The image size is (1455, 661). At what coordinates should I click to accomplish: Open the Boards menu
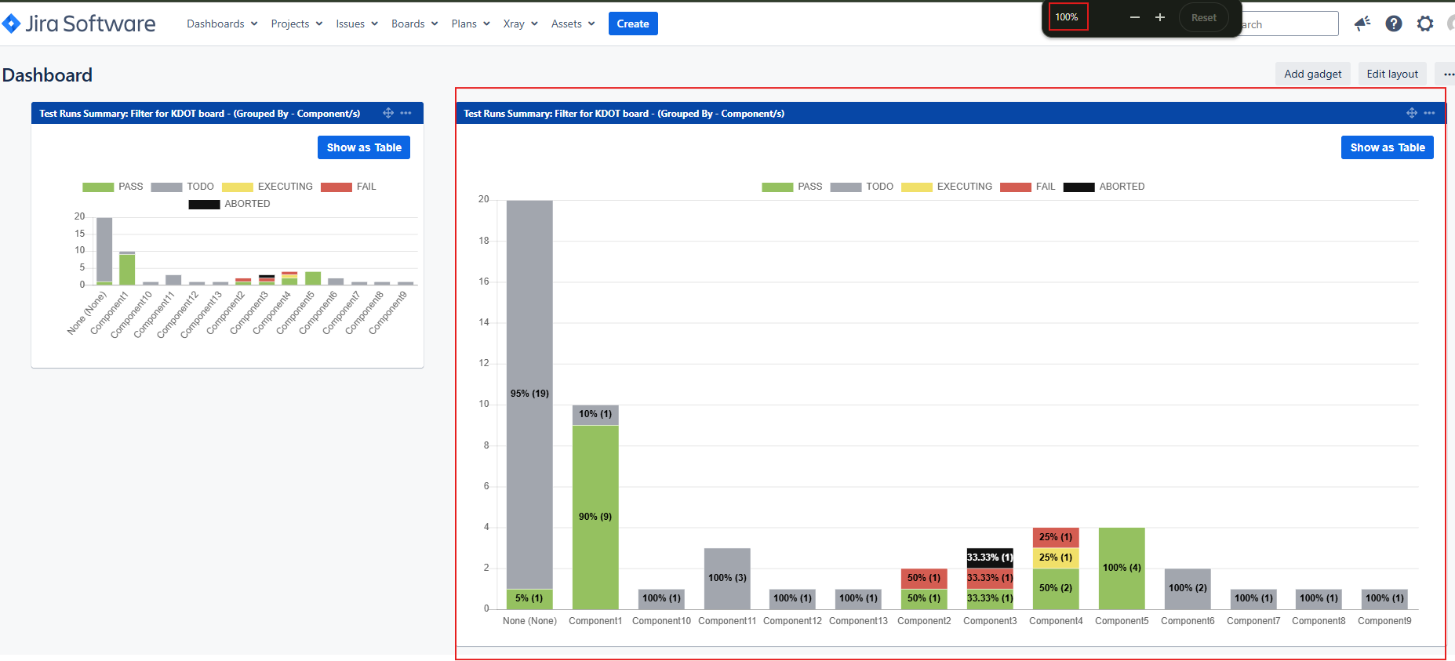click(x=414, y=24)
